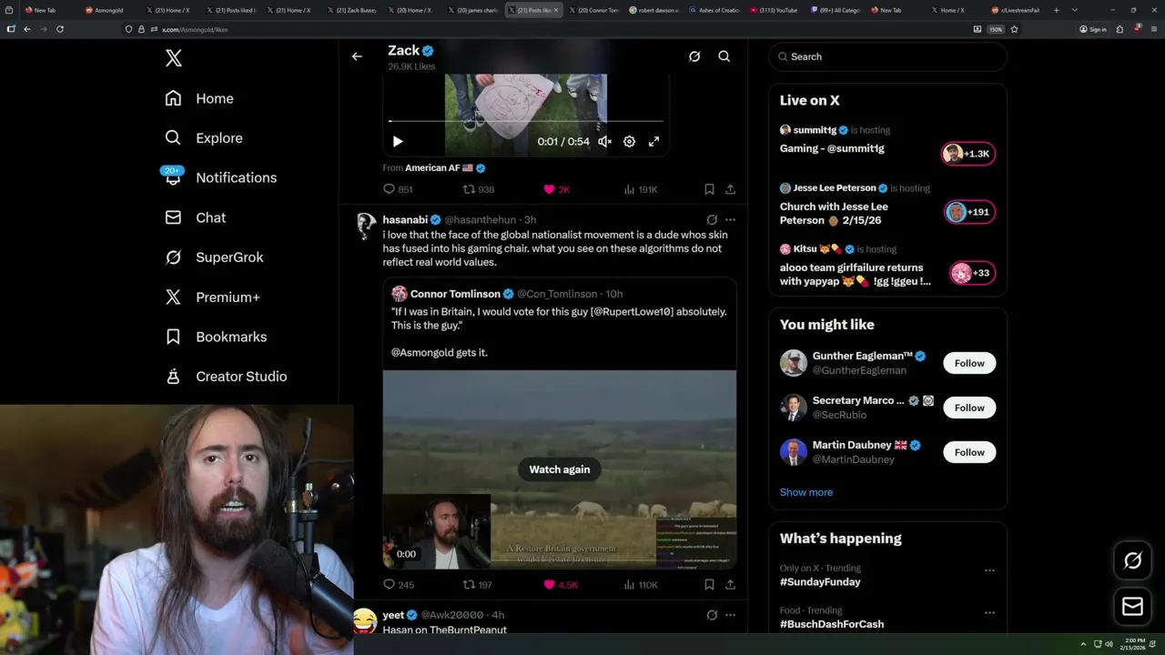Bookmark the American AF video post
Viewport: 1165px width, 655px height.
[709, 189]
